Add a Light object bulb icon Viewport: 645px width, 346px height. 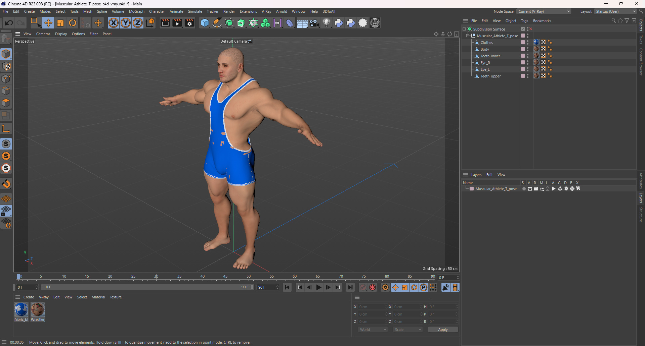(x=326, y=23)
